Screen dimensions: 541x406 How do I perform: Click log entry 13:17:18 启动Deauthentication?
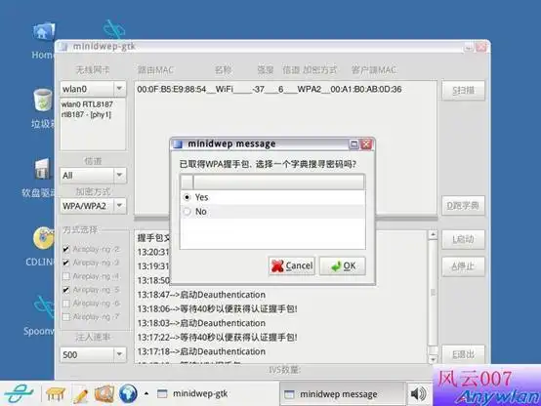[201, 351]
